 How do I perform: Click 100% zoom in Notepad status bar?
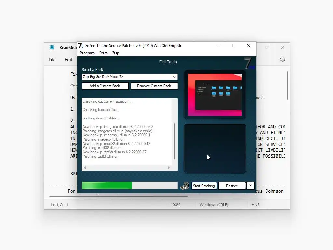point(175,205)
